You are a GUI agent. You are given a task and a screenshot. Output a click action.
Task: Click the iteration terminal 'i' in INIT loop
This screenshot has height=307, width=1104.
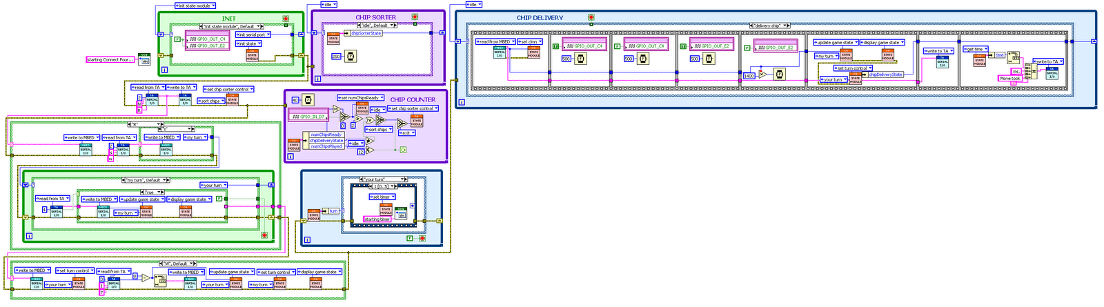point(164,70)
